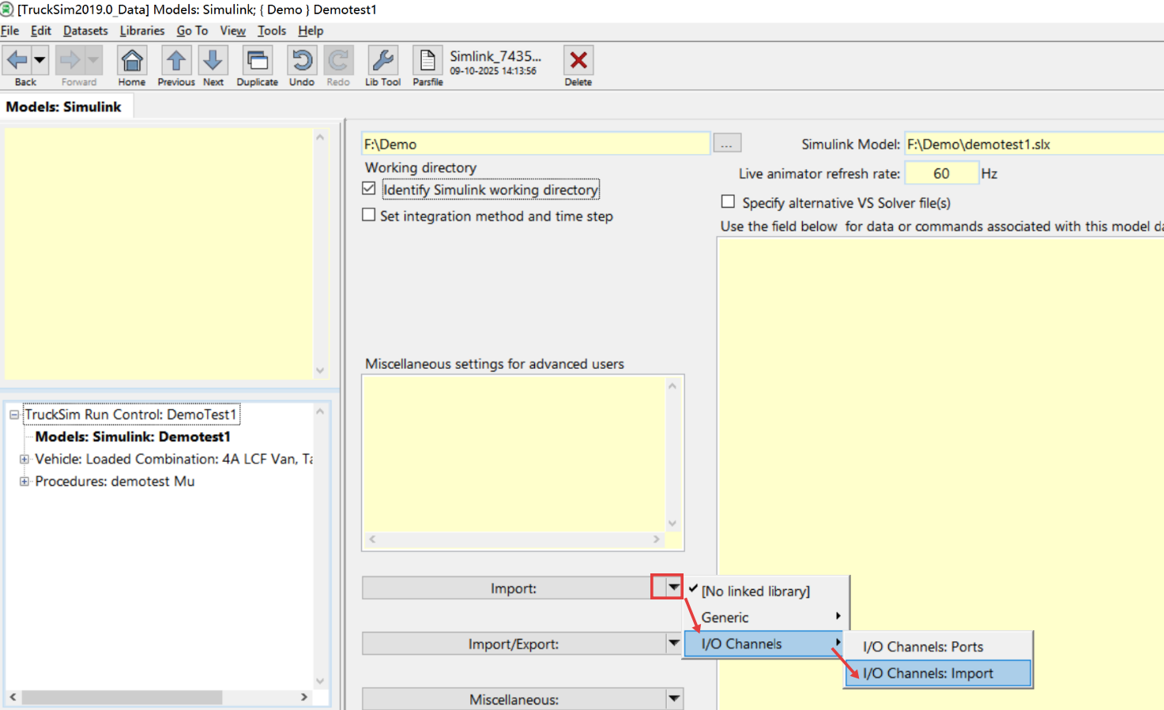Open the Import: dropdown arrow
The width and height of the screenshot is (1164, 710).
(673, 587)
